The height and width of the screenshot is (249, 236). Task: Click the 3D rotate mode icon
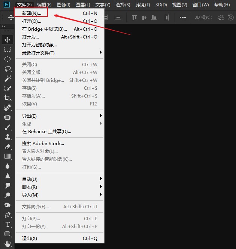pos(221,18)
